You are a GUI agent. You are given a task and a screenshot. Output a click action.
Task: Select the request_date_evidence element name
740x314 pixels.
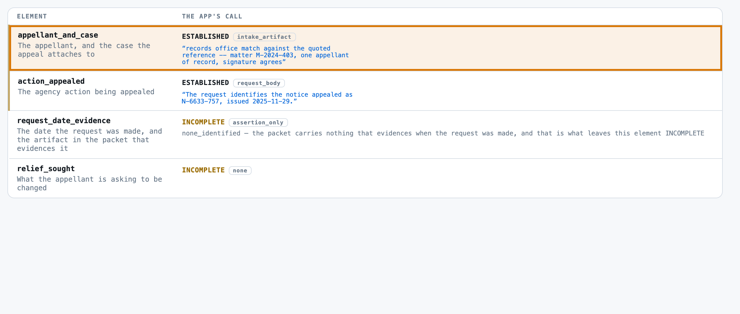click(64, 121)
